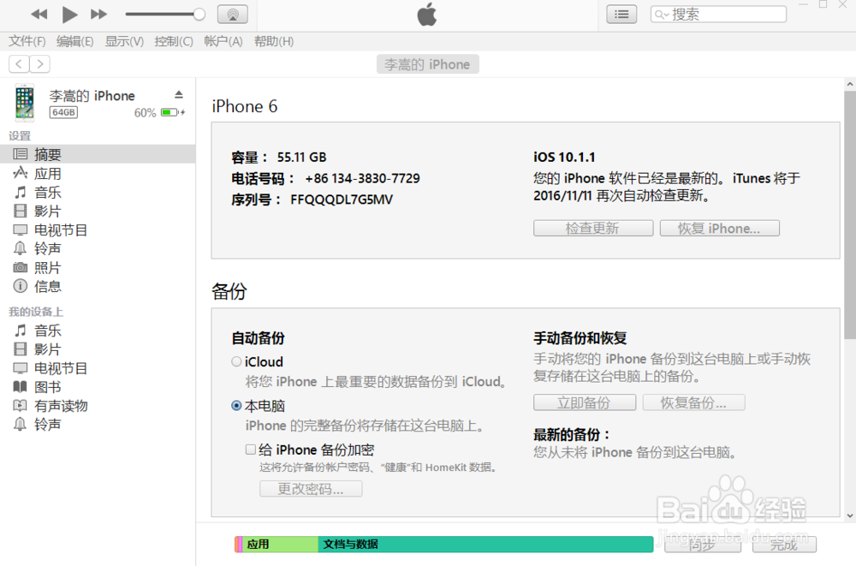Screen dimensions: 856x566
Task: Open 图书 under 我的设备上
Action: [x=98, y=387]
